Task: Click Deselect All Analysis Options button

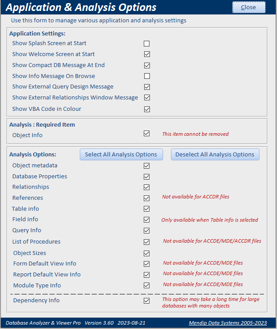Action: pos(215,155)
